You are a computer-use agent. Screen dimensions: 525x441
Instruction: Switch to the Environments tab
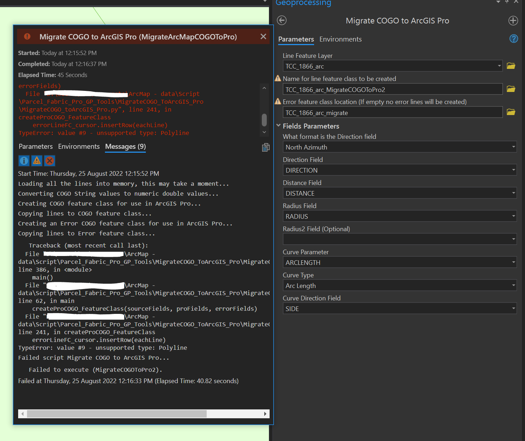(x=340, y=39)
